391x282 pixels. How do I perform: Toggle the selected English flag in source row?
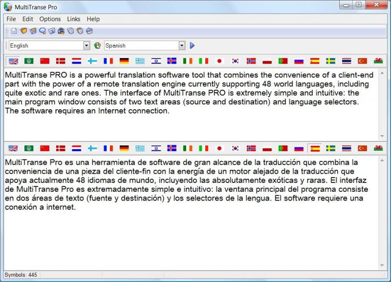click(x=13, y=61)
